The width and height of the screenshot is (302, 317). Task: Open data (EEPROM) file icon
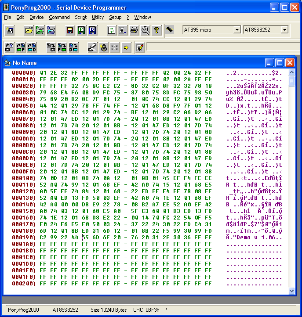click(x=51, y=30)
